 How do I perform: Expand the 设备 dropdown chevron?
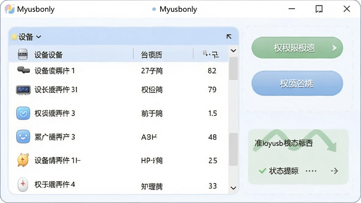[x=39, y=37]
